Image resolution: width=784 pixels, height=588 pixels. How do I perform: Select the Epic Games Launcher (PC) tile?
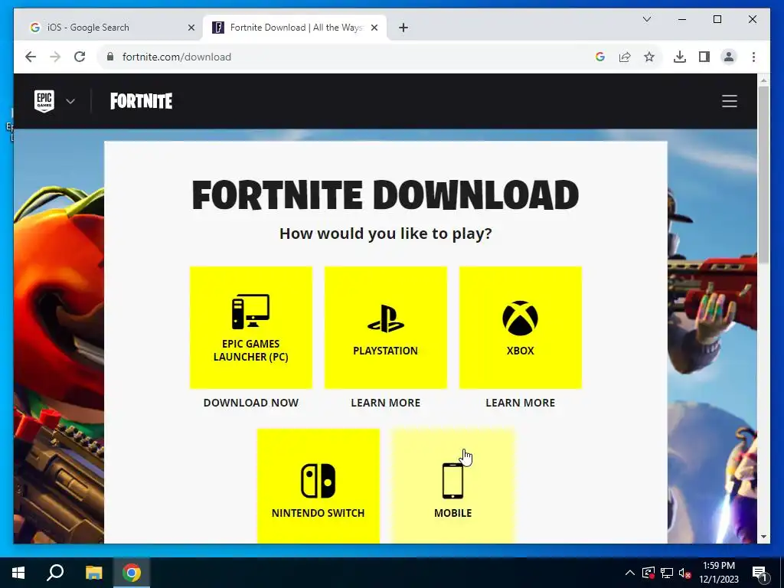[x=251, y=328]
